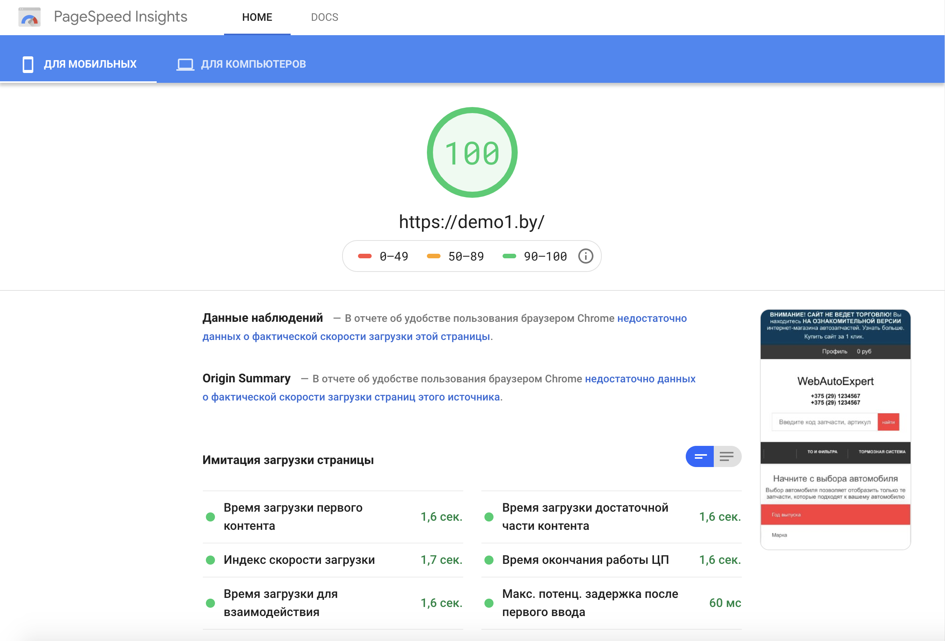Expand Время загрузки первого контента metric
The height and width of the screenshot is (641, 945).
pos(293,517)
